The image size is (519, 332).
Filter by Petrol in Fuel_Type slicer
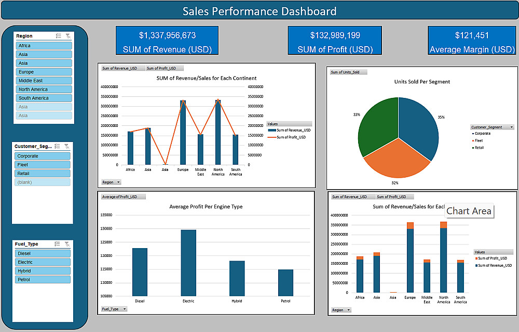click(x=43, y=280)
